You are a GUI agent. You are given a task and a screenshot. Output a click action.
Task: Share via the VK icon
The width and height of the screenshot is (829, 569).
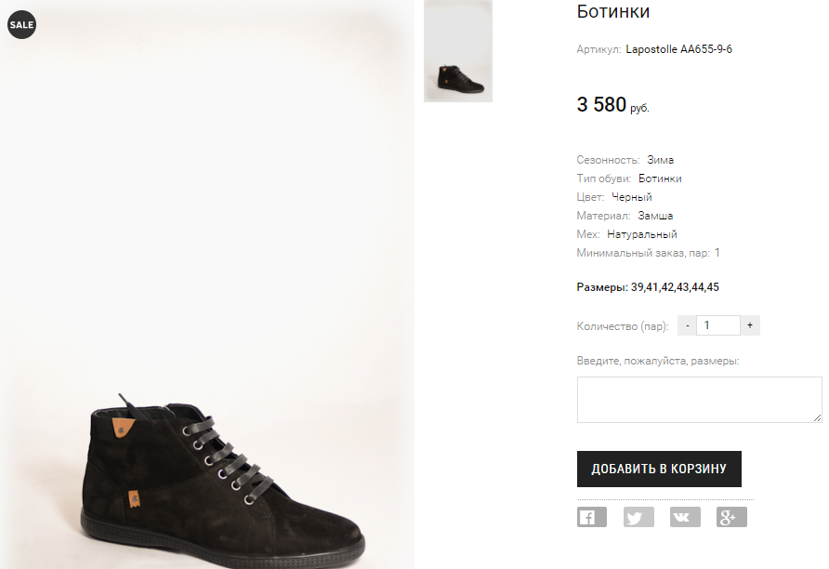685,518
